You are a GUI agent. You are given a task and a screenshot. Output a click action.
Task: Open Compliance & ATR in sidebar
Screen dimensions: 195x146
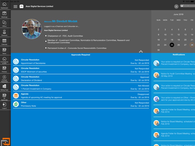pos(4,61)
